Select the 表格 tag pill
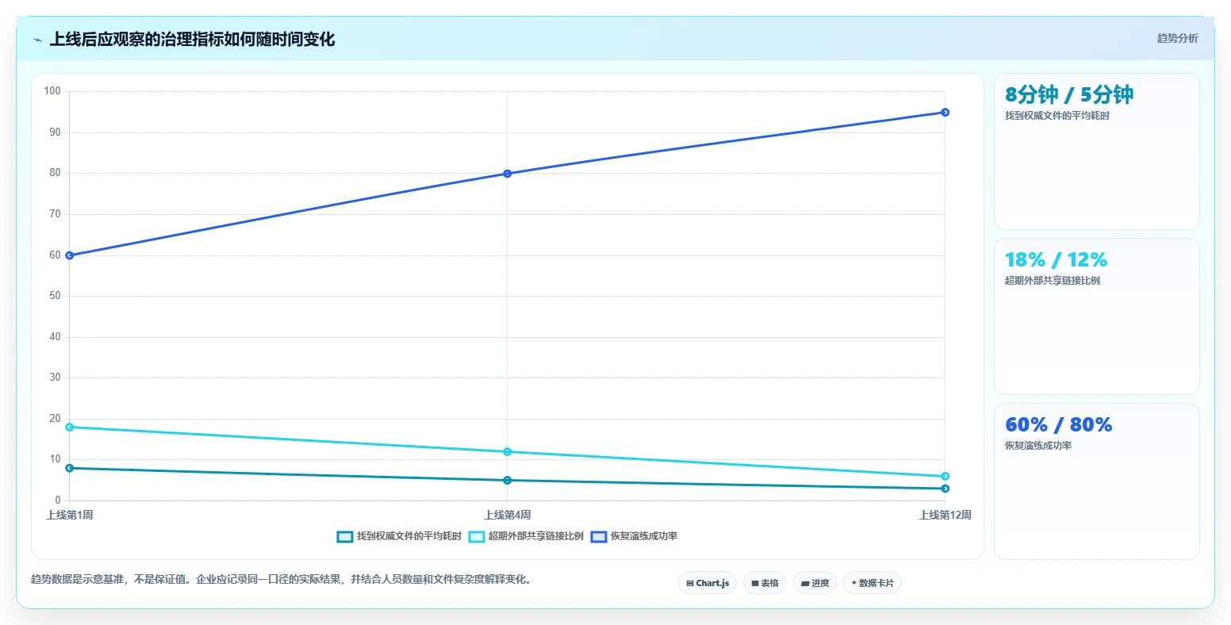 (x=765, y=583)
